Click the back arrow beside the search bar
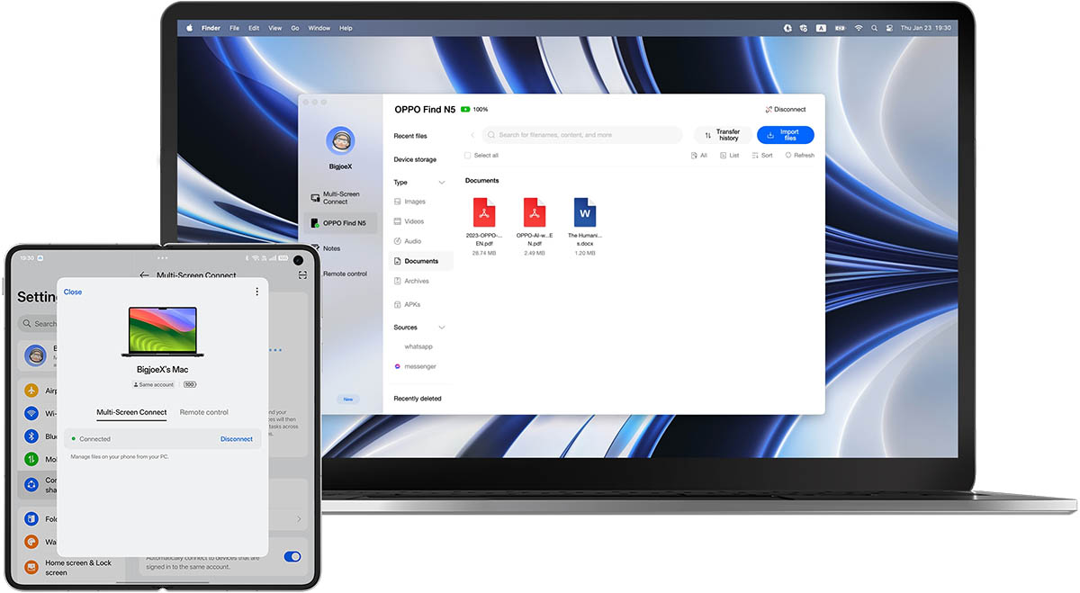 click(x=472, y=135)
